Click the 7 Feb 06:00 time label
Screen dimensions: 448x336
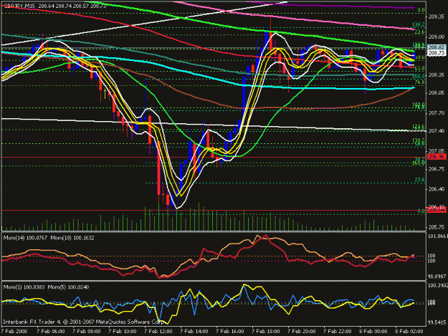(x=51, y=331)
